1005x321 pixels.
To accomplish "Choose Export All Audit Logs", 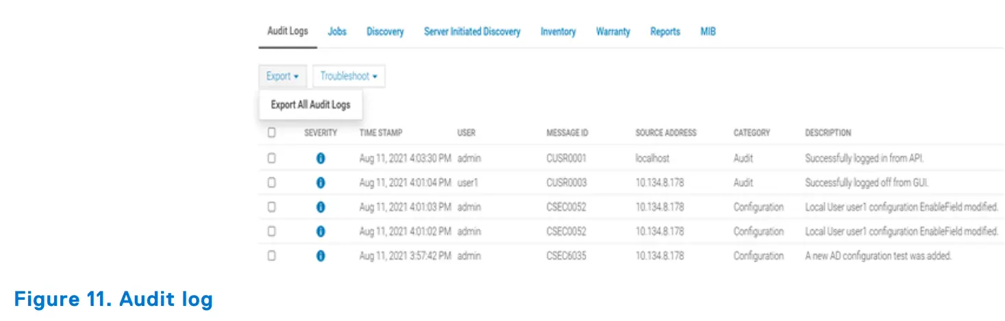I will 310,105.
